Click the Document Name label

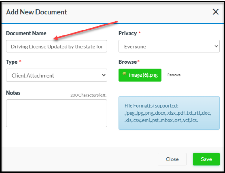26,33
